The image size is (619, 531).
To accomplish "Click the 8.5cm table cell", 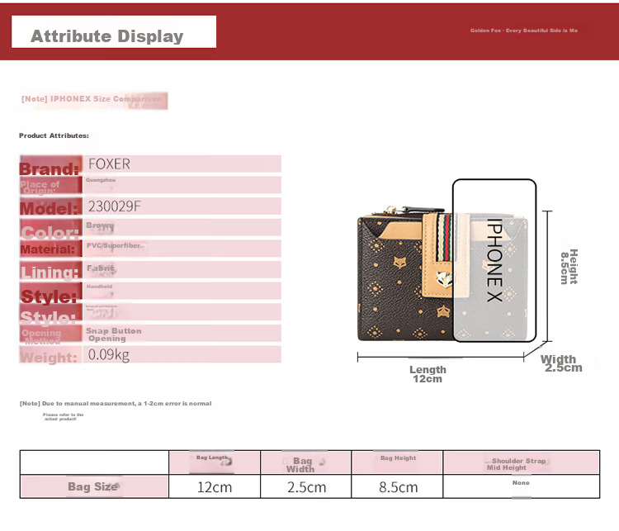I will tap(398, 486).
